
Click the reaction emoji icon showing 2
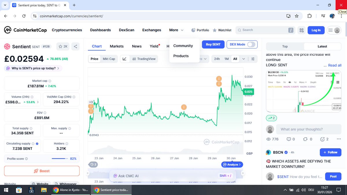pos(322,139)
